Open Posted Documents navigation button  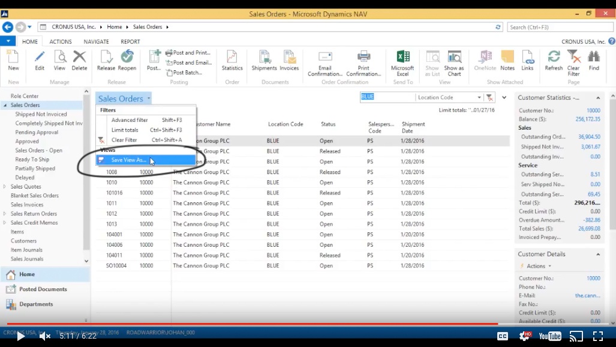45,289
